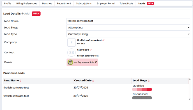
Task: Expand the Lead Stage dropdown showing Attempting
Action: click(128, 28)
